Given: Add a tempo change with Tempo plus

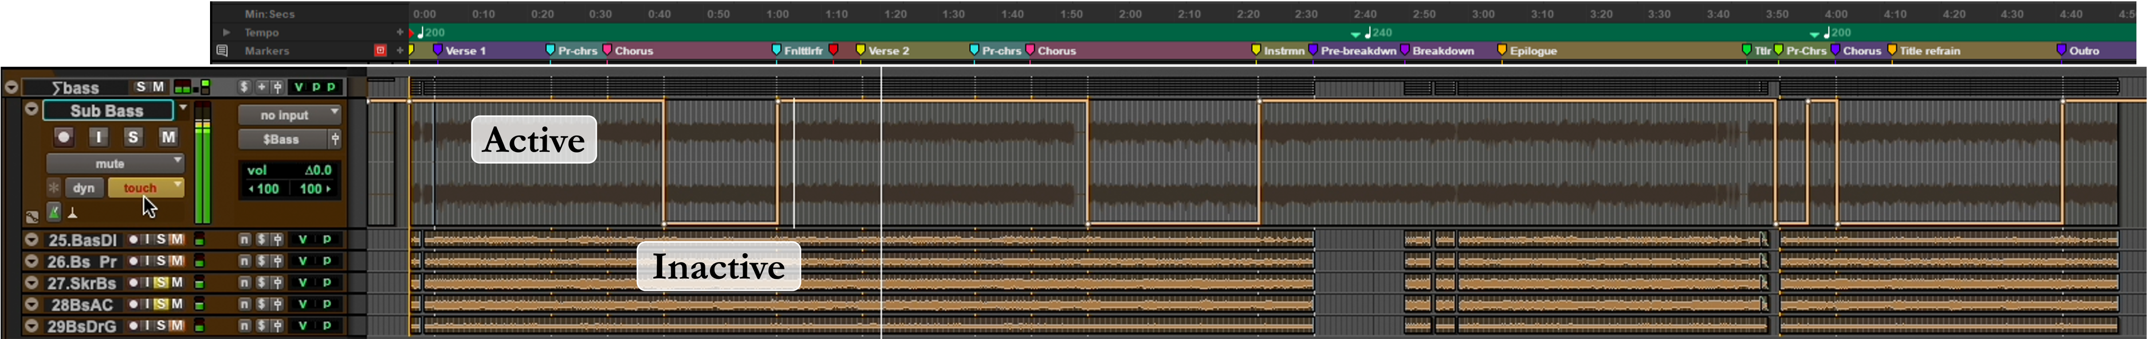Looking at the screenshot, I should pyautogui.click(x=400, y=33).
